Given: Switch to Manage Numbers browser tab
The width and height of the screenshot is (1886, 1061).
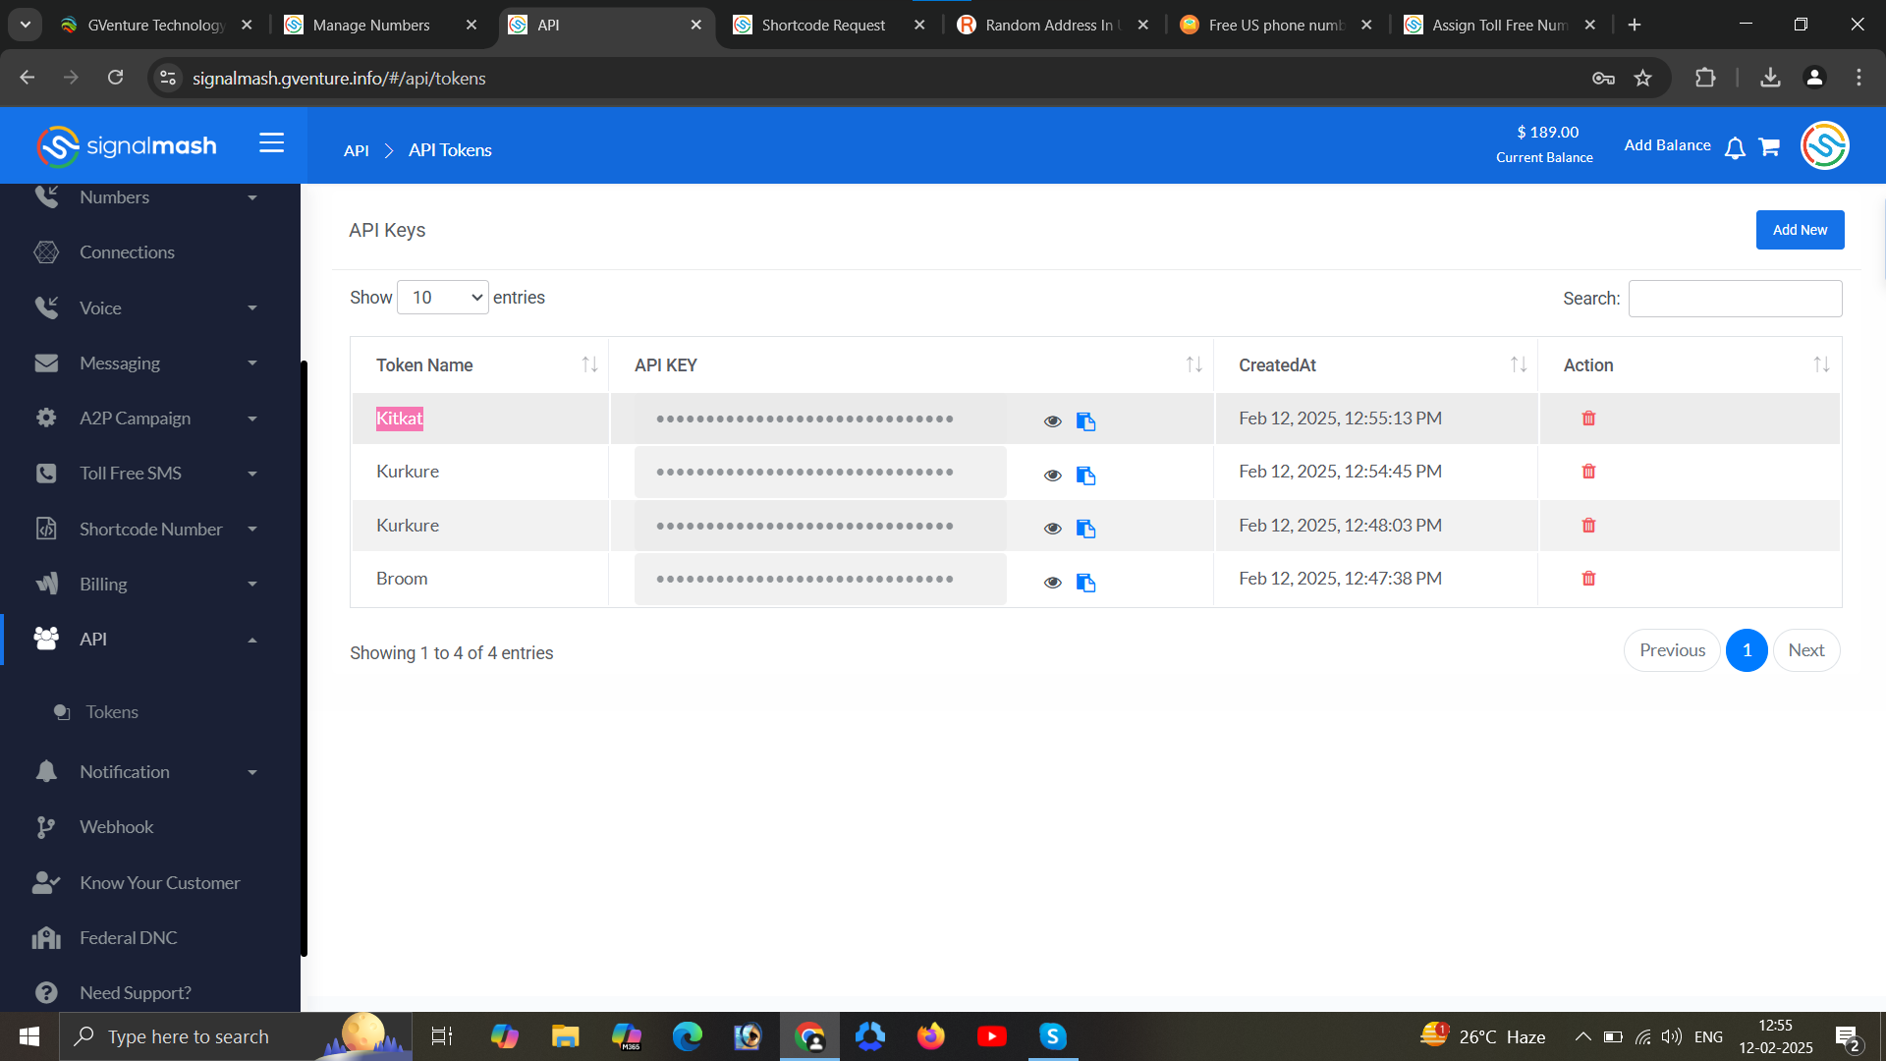Looking at the screenshot, I should coord(370,25).
